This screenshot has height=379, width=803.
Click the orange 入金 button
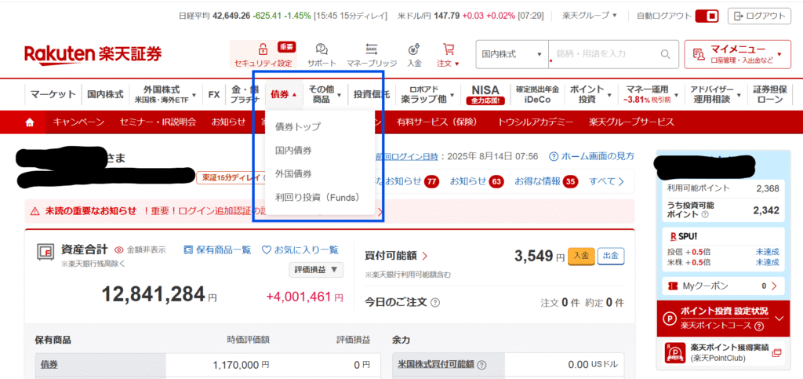point(581,255)
